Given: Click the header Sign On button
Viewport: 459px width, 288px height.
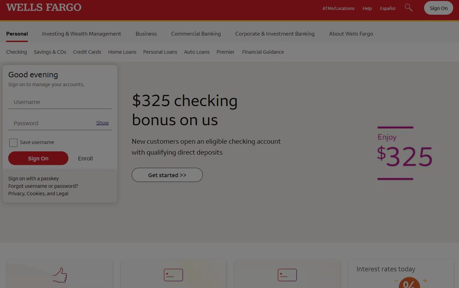Looking at the screenshot, I should 438,8.
